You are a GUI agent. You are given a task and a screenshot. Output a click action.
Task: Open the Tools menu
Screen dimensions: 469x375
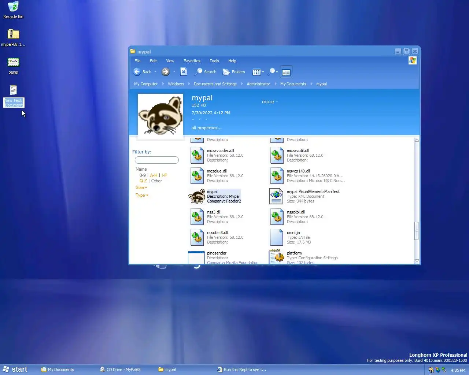tap(214, 61)
